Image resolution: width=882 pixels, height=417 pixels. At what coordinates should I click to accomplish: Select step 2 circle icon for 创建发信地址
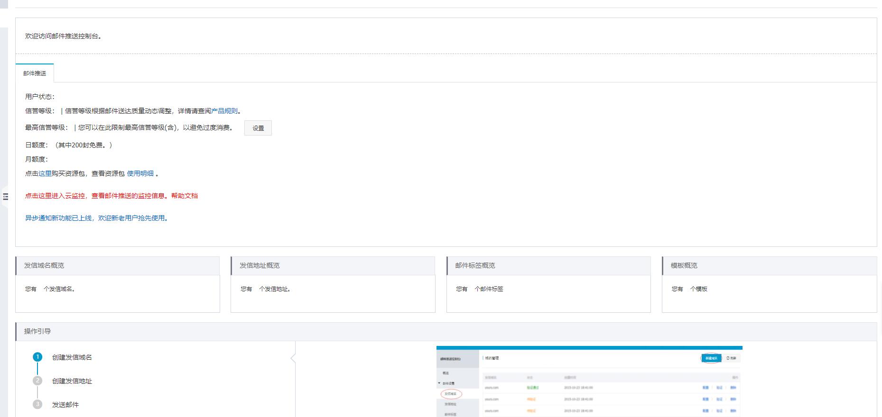point(37,381)
